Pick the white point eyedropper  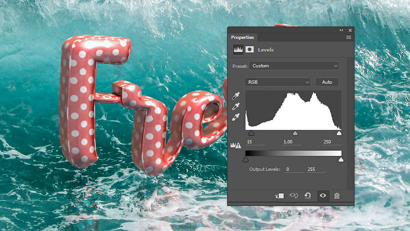236,117
